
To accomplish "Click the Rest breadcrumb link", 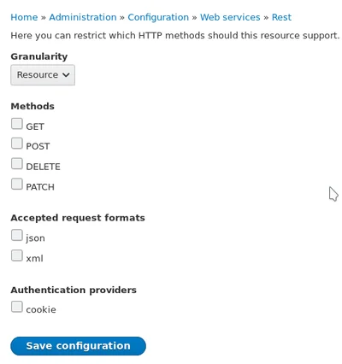I will [x=281, y=17].
